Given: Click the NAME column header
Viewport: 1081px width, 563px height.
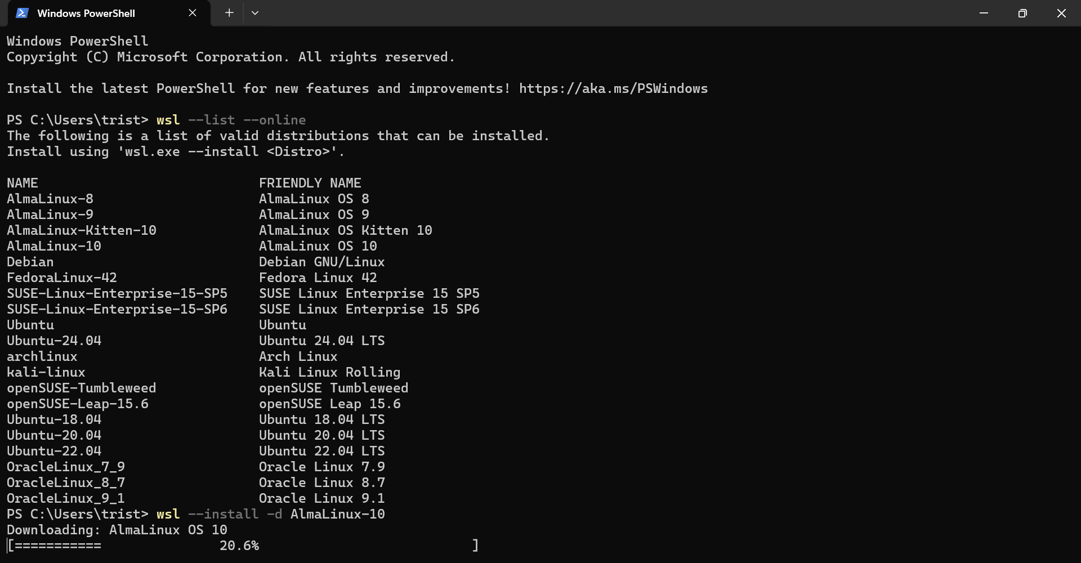Looking at the screenshot, I should (23, 183).
